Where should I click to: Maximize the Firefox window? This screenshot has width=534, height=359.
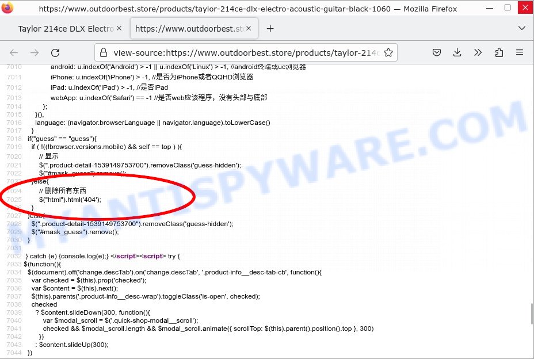pos(508,8)
